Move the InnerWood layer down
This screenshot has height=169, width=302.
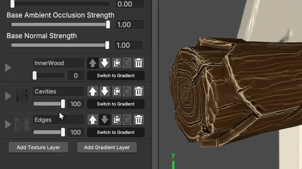tap(105, 63)
